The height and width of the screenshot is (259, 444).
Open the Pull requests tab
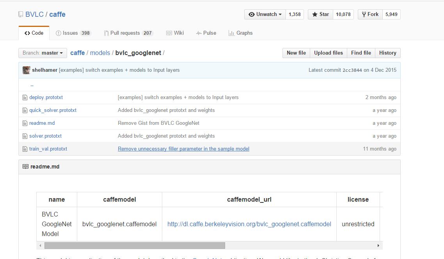point(128,33)
